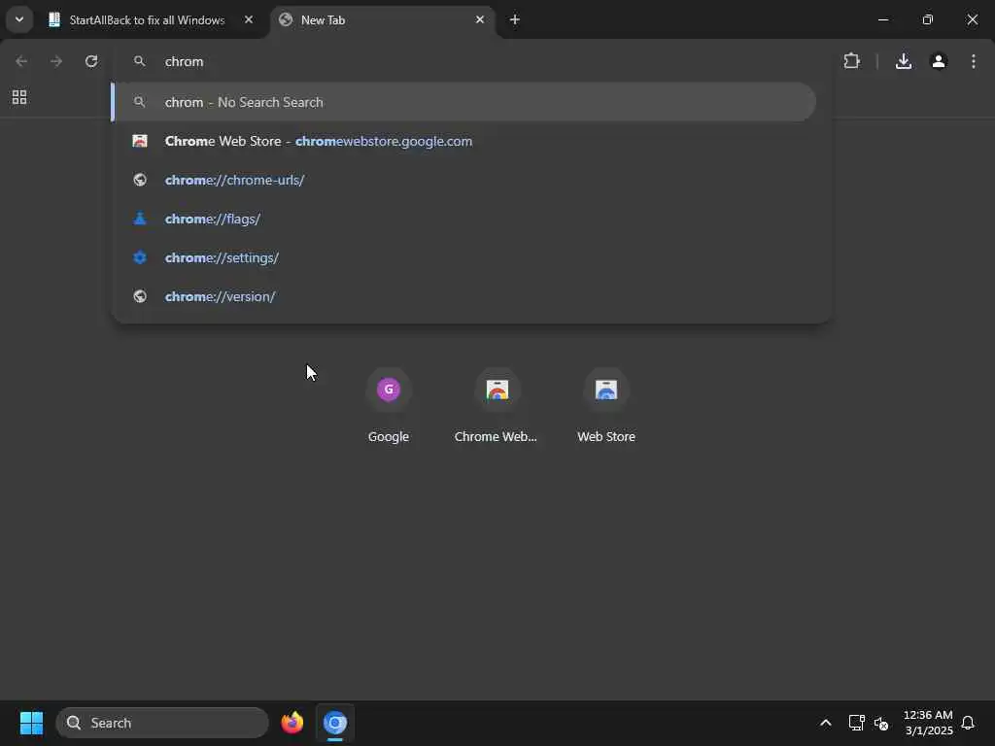Open the clock showing 12:36 AM

(928, 723)
